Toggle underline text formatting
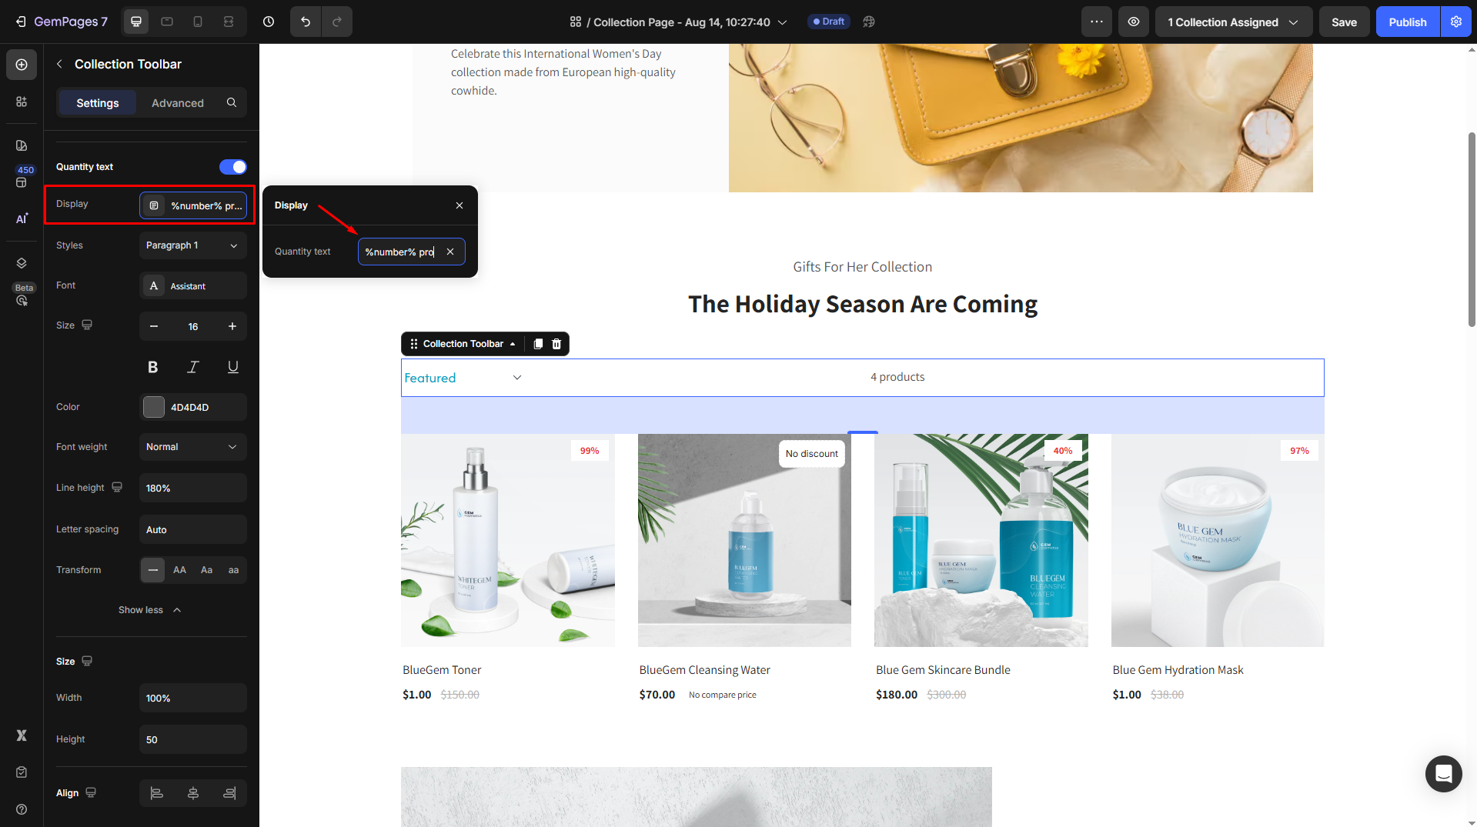Viewport: 1477px width, 827px height. (232, 367)
